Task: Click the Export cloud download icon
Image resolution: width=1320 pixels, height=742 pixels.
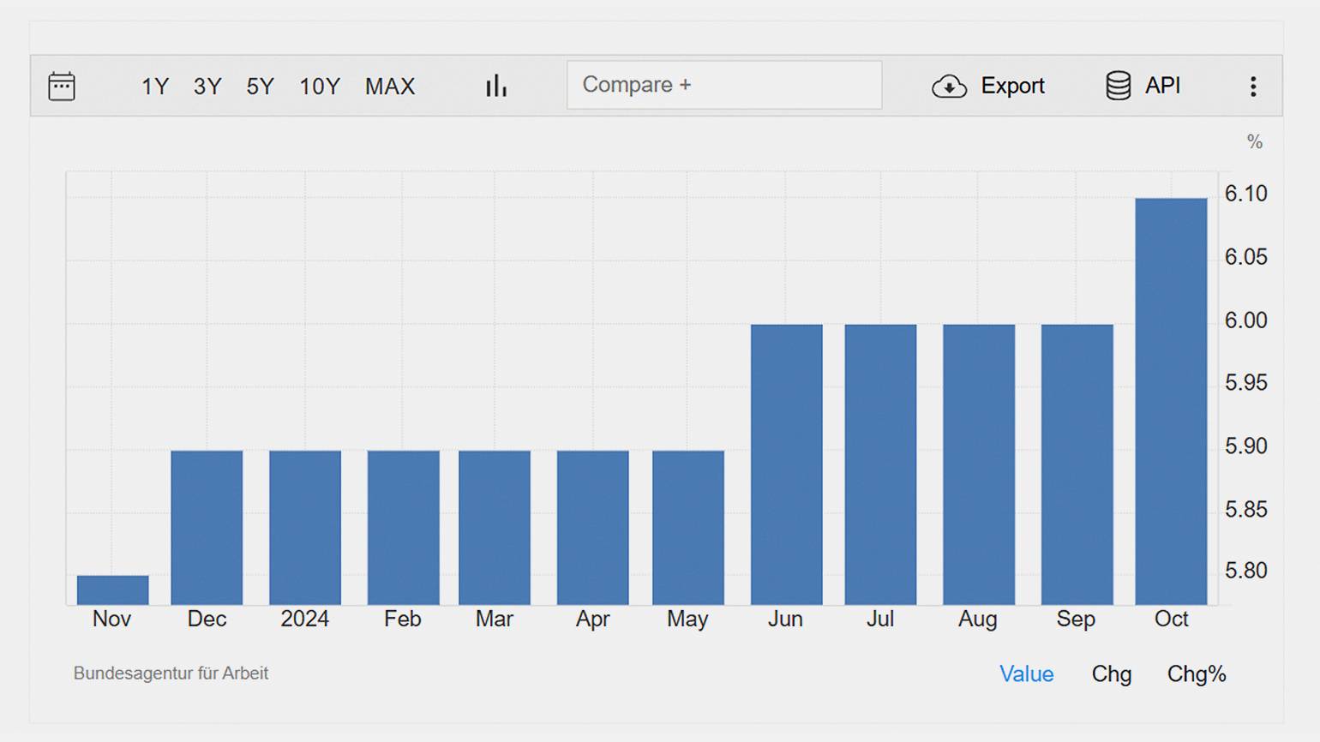Action: point(949,87)
